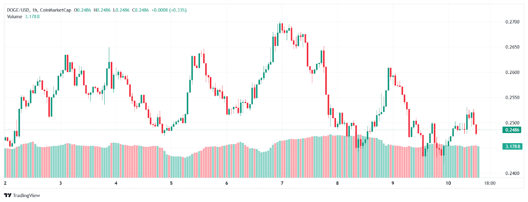Click date marker 2 on the time axis

coord(5,183)
